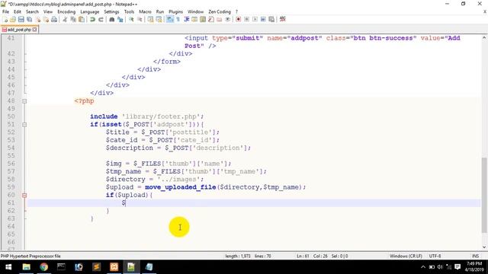The height and width of the screenshot is (274, 488).
Task: Create a new file from the toolbar
Action: pyautogui.click(x=5, y=19)
